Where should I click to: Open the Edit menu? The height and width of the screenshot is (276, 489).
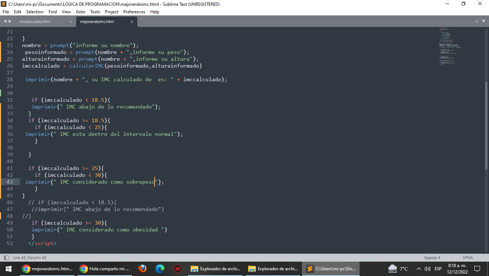pyautogui.click(x=18, y=12)
